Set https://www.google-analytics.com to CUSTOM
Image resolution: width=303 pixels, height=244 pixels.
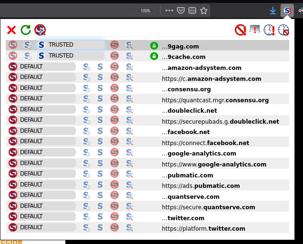click(129, 163)
